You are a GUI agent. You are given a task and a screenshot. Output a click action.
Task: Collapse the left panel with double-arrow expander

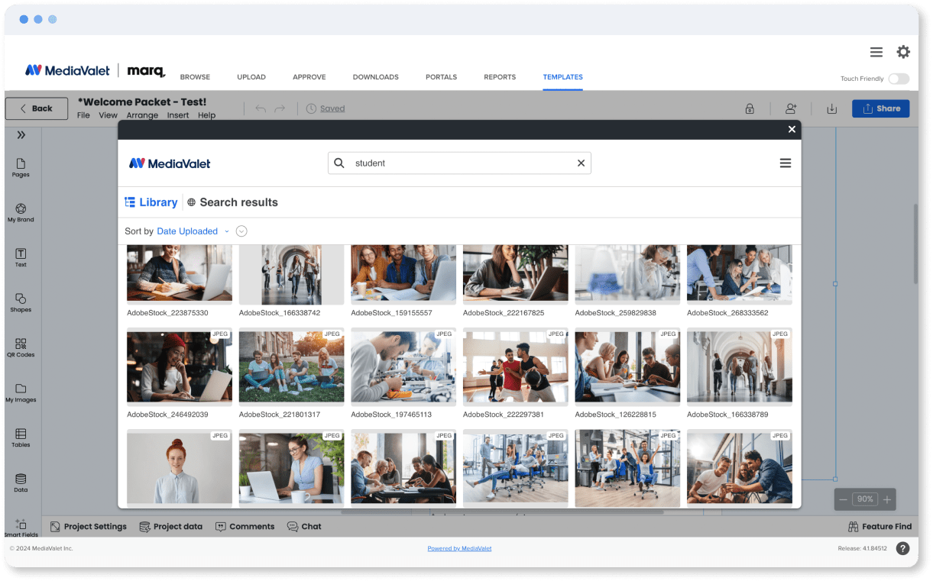21,134
